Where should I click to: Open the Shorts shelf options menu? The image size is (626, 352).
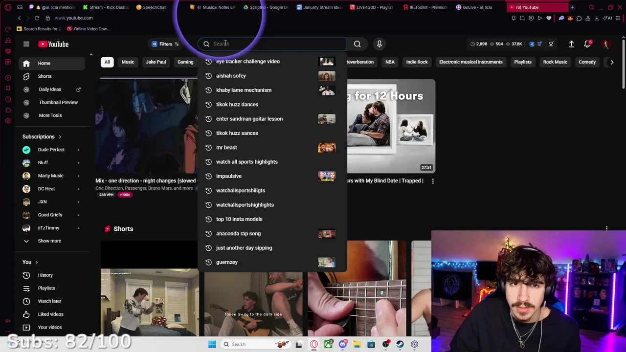point(606,228)
